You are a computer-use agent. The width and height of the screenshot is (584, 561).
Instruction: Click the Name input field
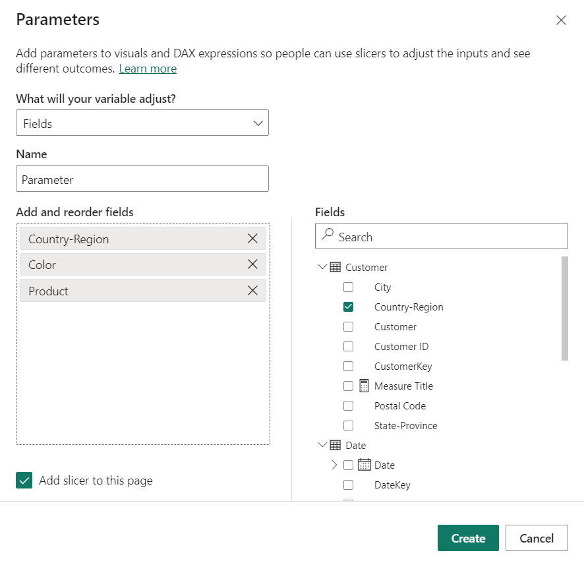[142, 179]
